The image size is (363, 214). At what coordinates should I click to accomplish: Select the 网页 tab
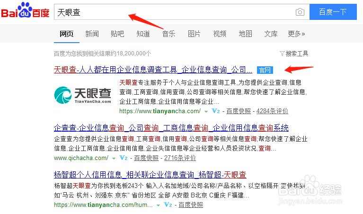point(66,34)
